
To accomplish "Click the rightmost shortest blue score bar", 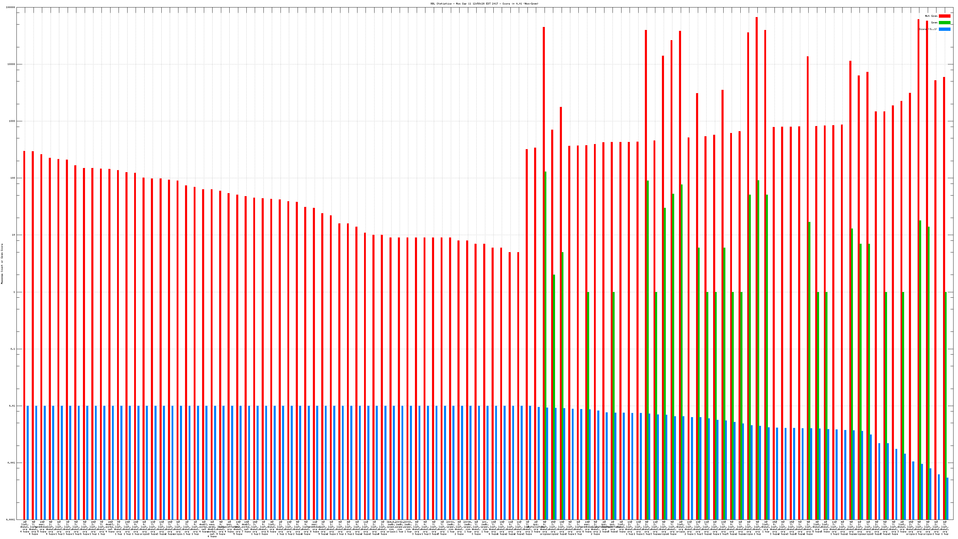I will tap(947, 499).
